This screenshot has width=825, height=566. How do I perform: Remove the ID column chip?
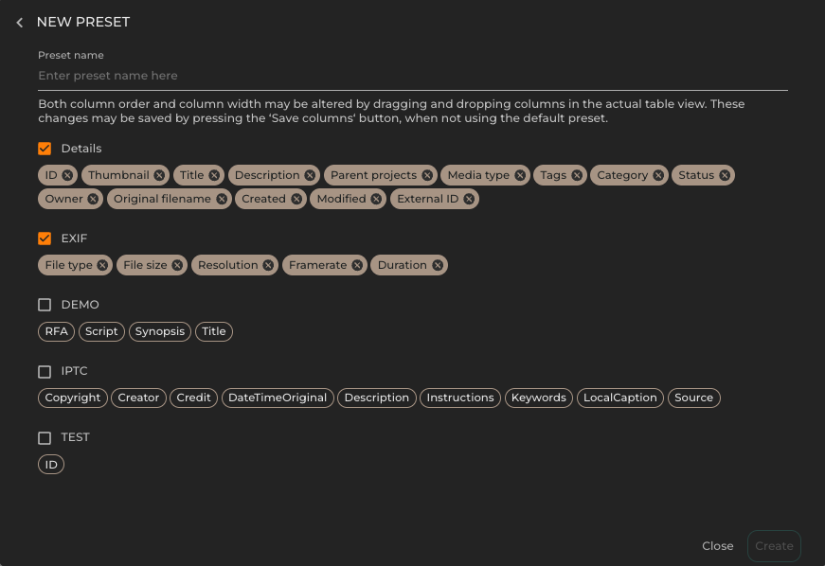[x=68, y=175]
